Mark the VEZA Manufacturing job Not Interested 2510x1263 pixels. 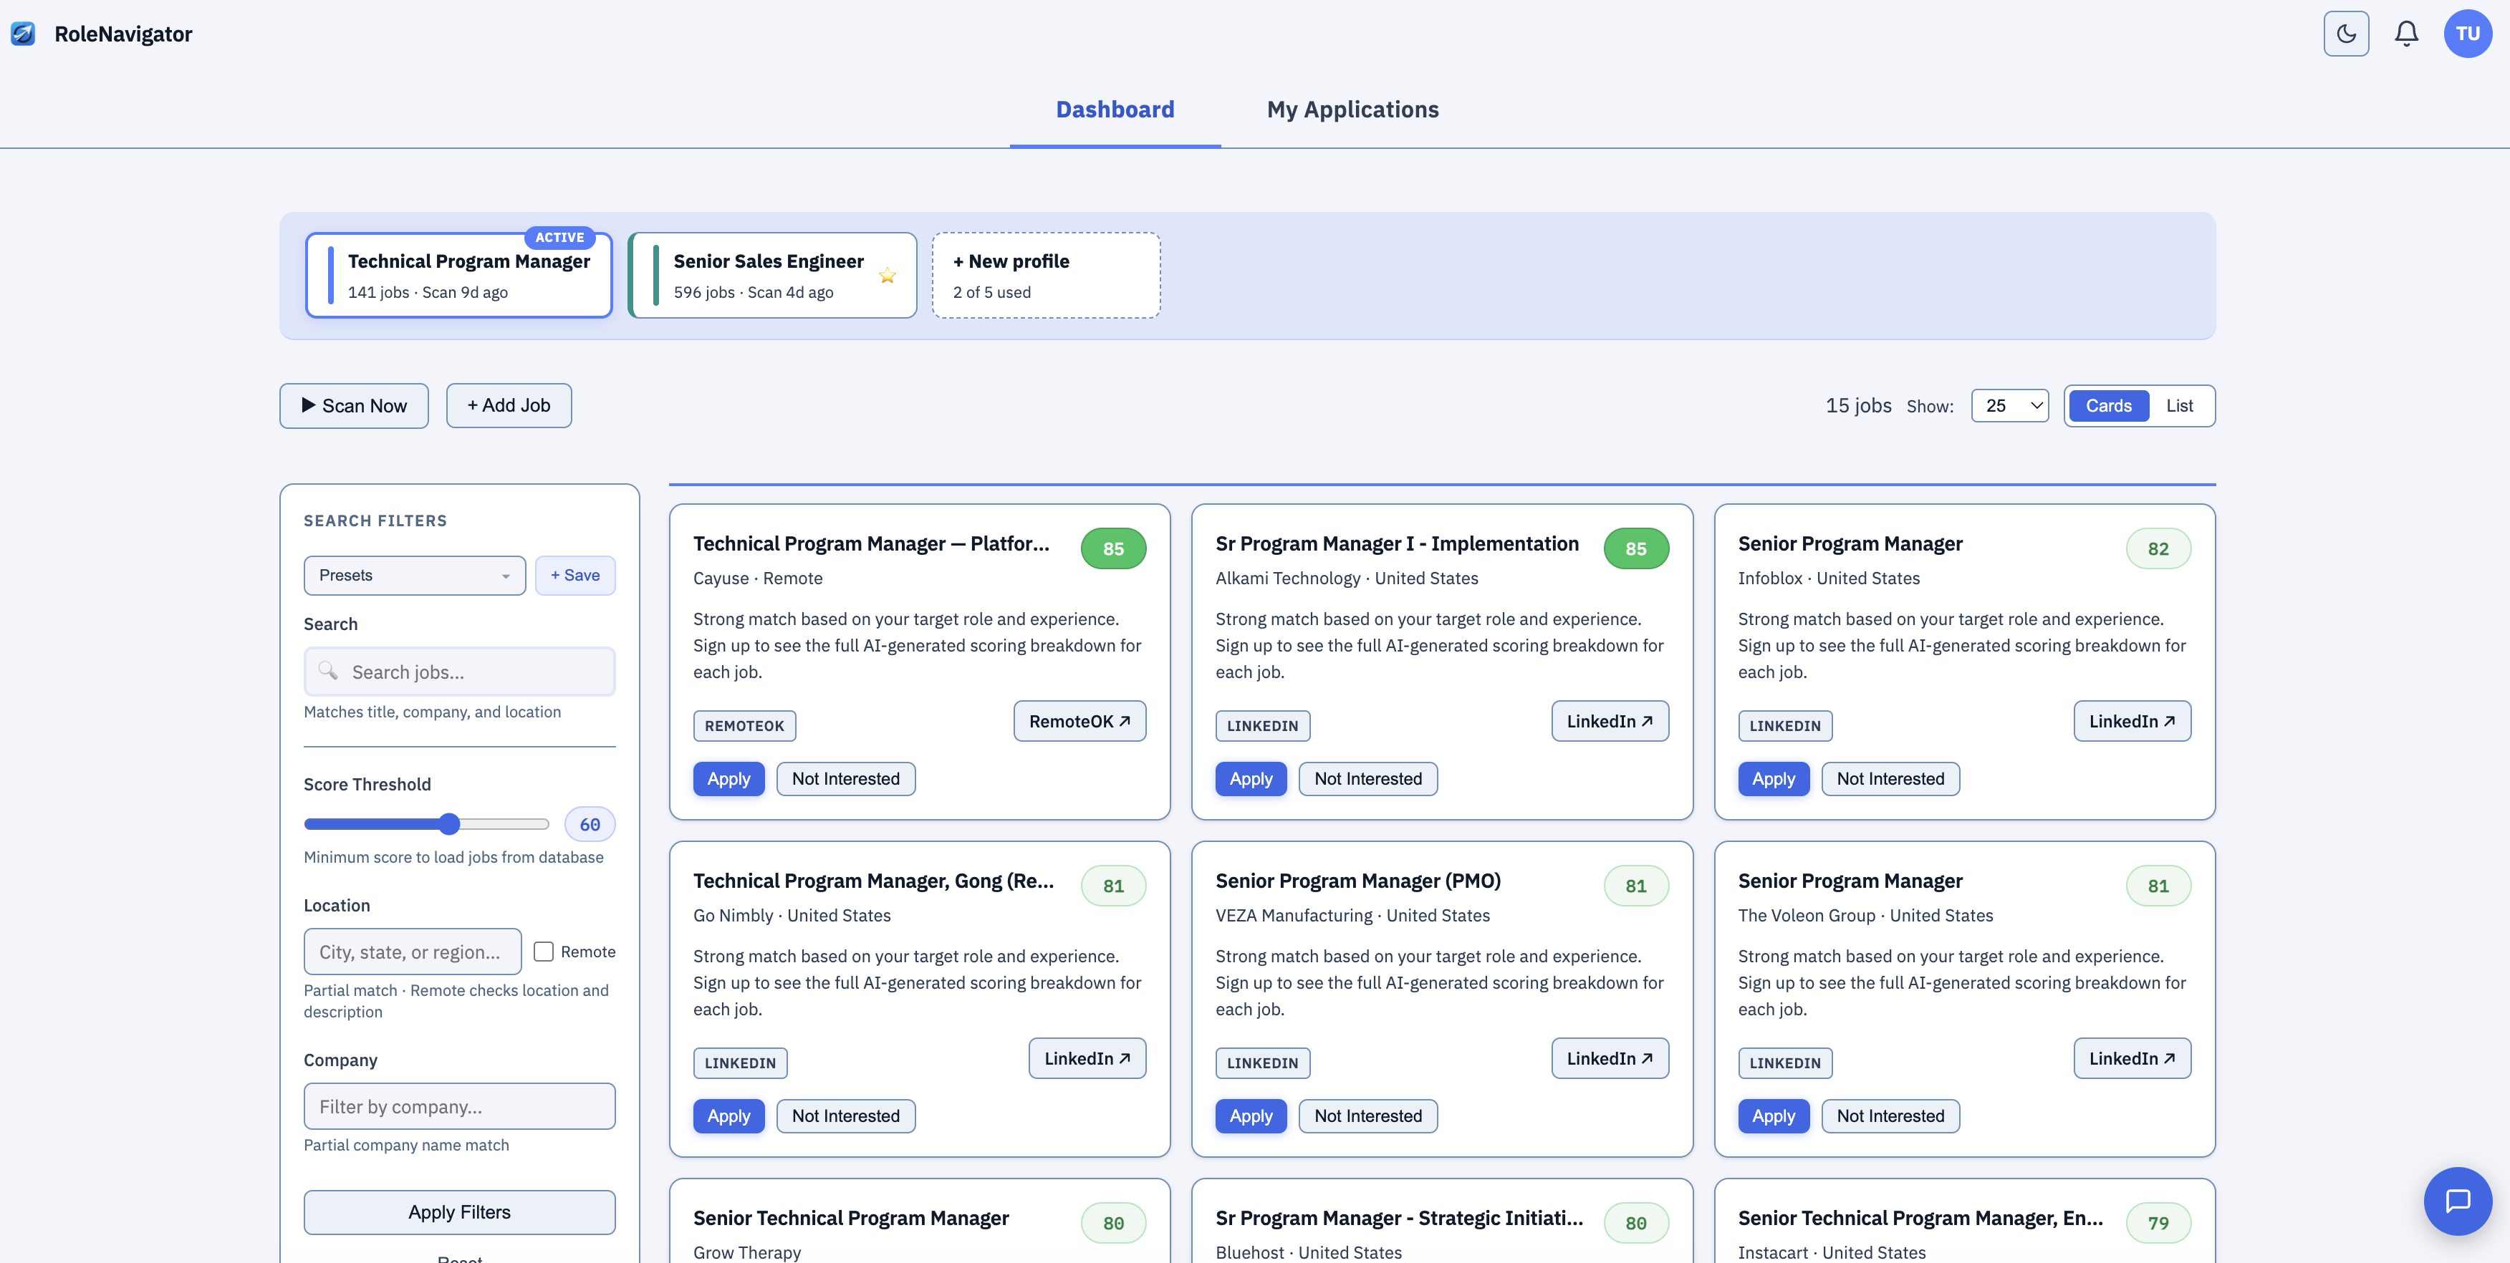coord(1368,1116)
